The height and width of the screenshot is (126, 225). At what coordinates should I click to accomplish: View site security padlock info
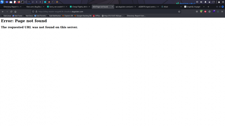pyautogui.click(x=36, y=11)
